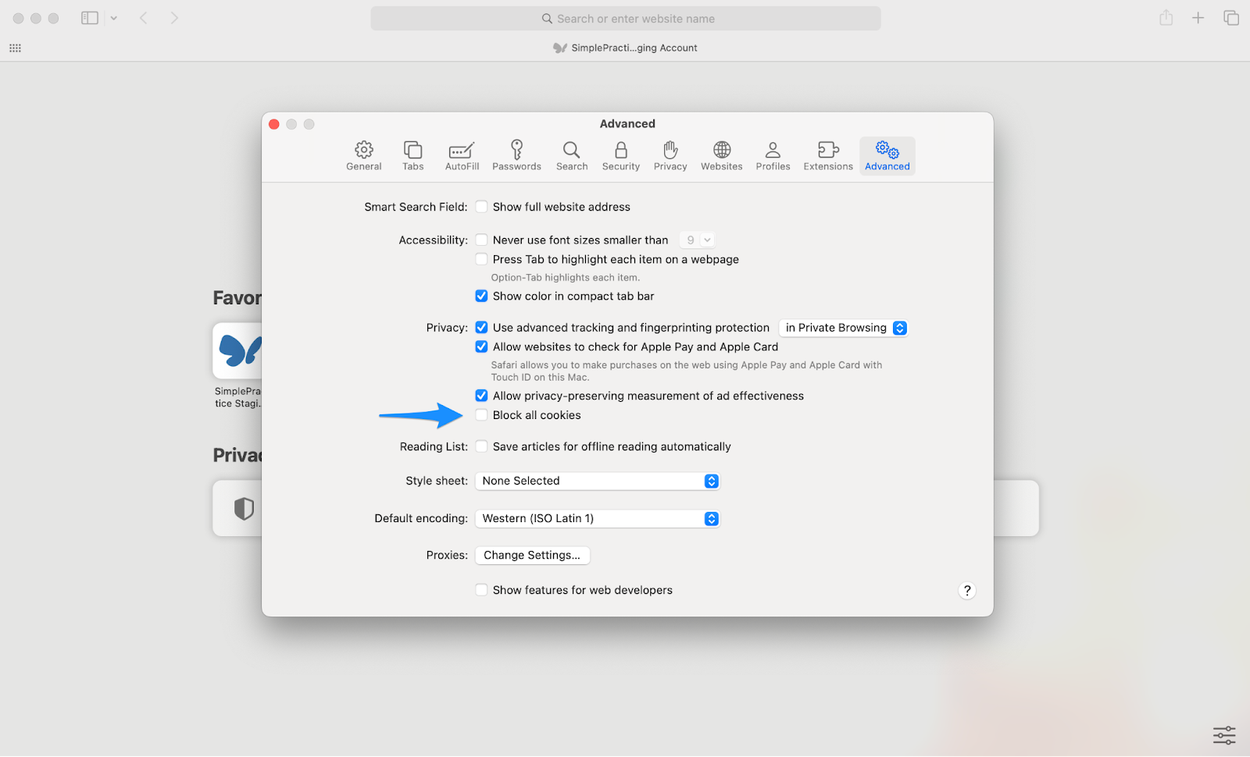Switch to the Profiles settings pane
The height and width of the screenshot is (757, 1250).
773,155
